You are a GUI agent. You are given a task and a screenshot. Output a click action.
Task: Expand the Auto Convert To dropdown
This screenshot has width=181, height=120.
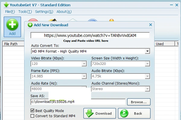(x=147, y=51)
